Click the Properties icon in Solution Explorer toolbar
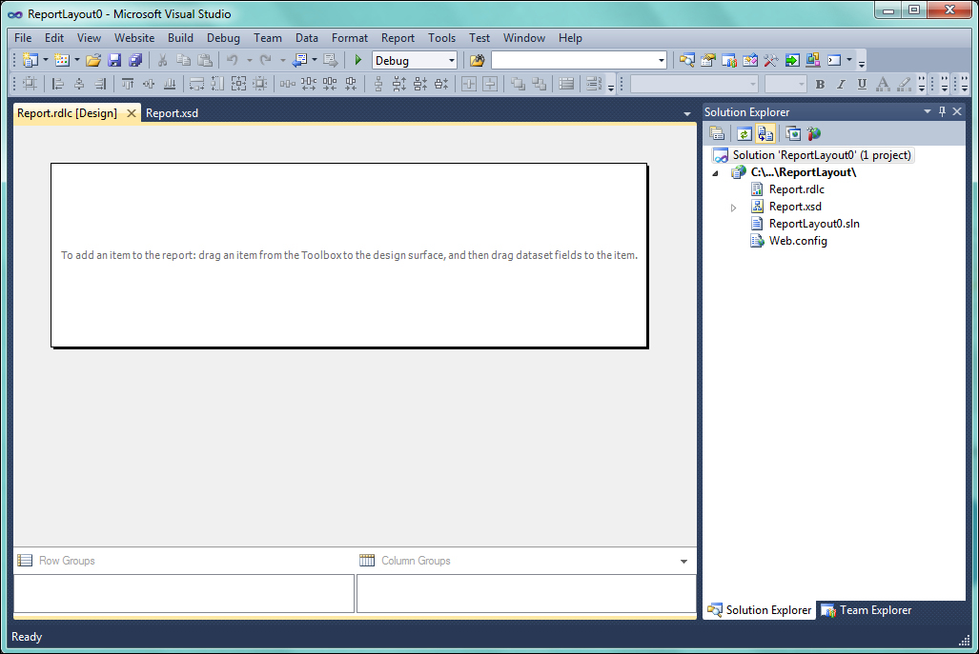Viewport: 979px width, 654px height. point(717,133)
